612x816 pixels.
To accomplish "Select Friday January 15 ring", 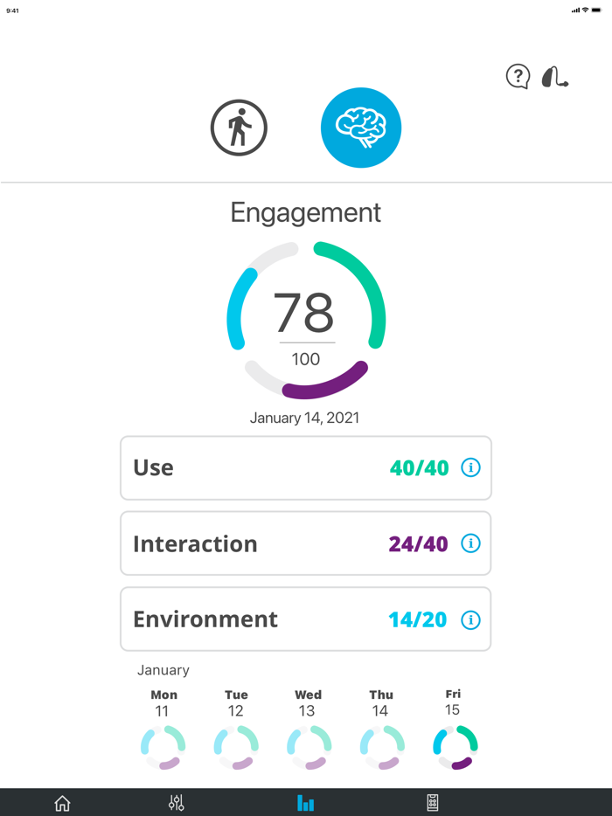I will pos(452,748).
